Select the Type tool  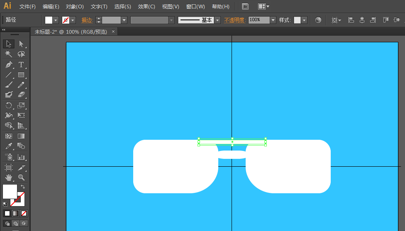coord(21,65)
